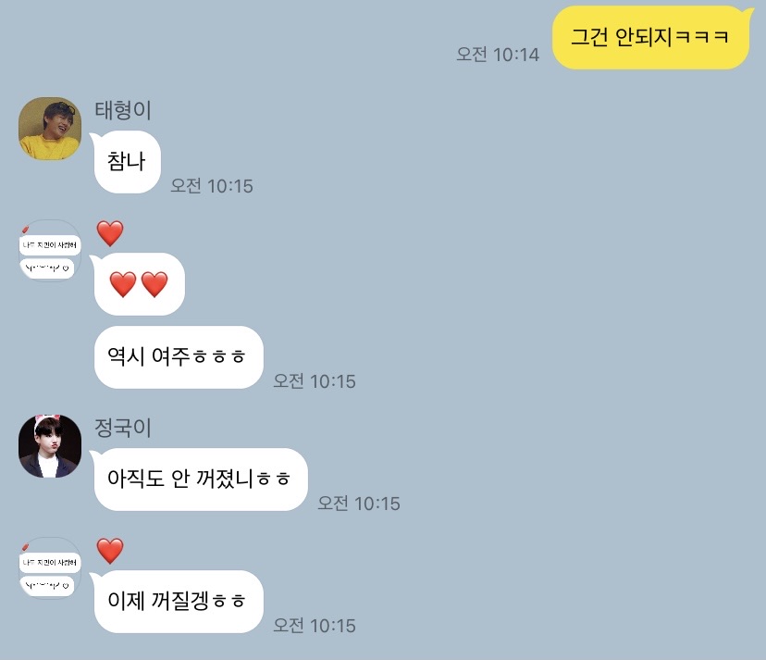This screenshot has height=660, width=766.
Task: Click the timestamp beside 이제 꺼질겡ㅎㅎ
Action: click(315, 626)
